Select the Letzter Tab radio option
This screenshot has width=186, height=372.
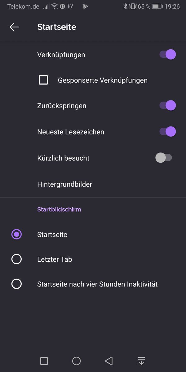[16, 259]
